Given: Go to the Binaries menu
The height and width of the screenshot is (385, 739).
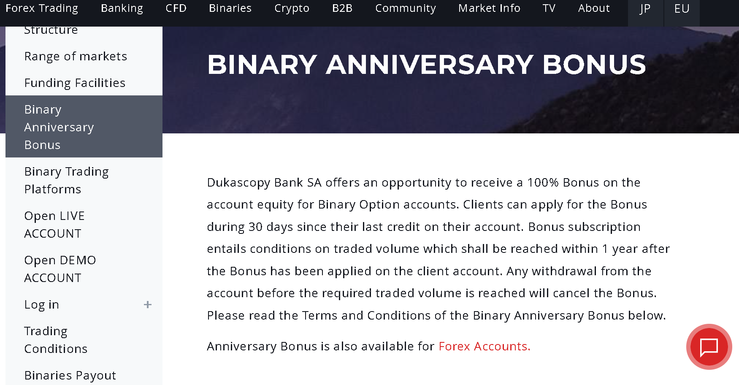Looking at the screenshot, I should point(230,8).
